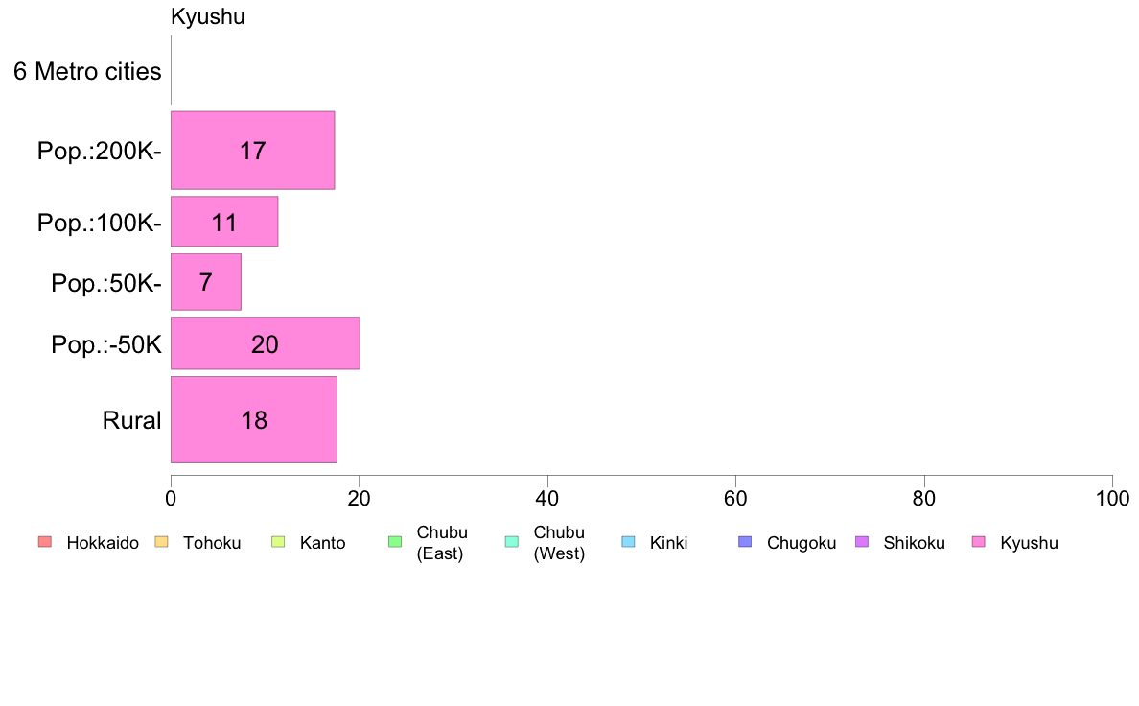This screenshot has width=1139, height=706.
Task: Click the Pop.:-50K bar labeled 20
Action: point(266,343)
